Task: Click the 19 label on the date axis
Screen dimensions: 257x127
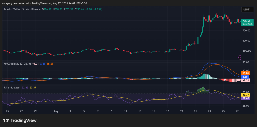Action: click(181, 111)
